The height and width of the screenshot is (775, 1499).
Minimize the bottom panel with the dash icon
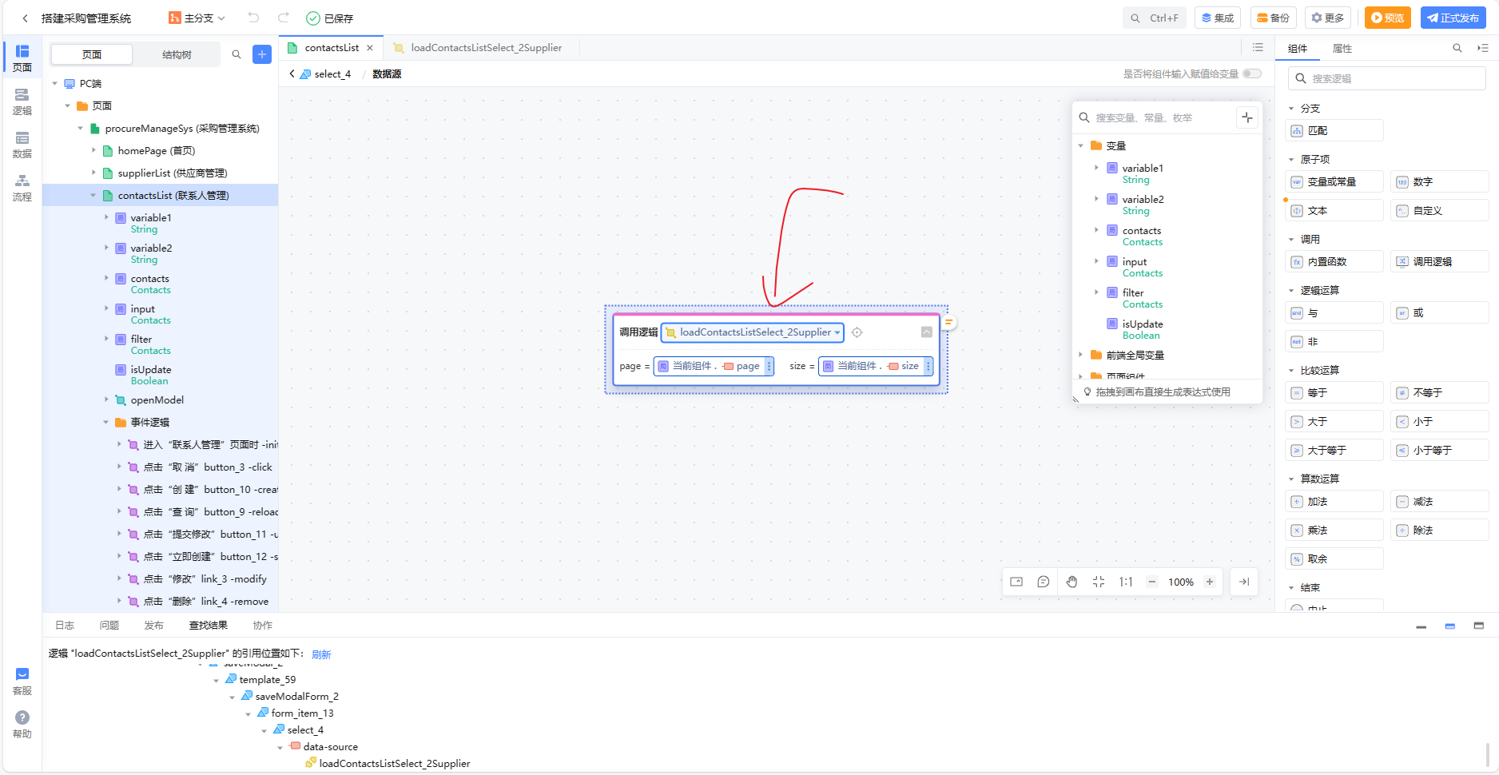coord(1421,626)
